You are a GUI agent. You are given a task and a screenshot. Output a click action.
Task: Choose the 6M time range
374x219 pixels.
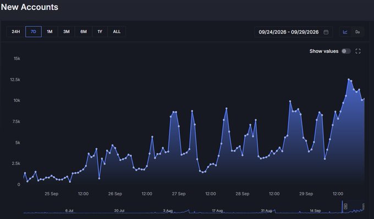pos(84,32)
